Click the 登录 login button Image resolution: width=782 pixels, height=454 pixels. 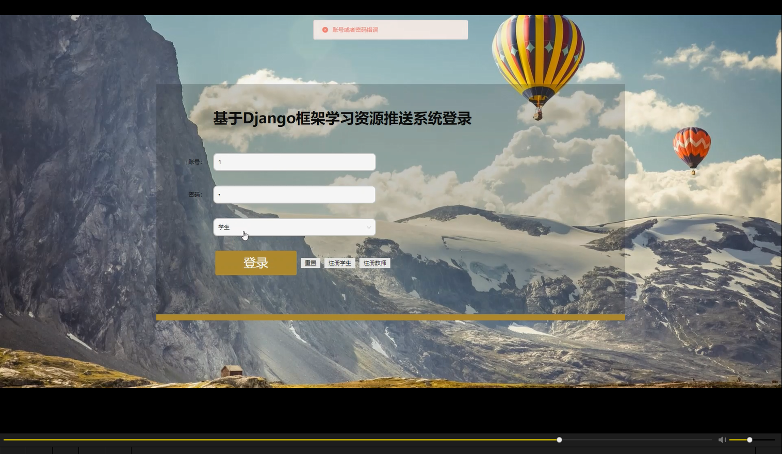point(255,263)
